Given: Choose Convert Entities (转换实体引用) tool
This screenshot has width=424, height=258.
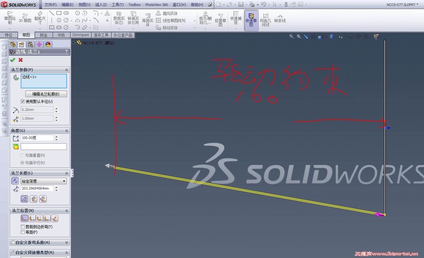Looking at the screenshot, I should click(x=133, y=18).
